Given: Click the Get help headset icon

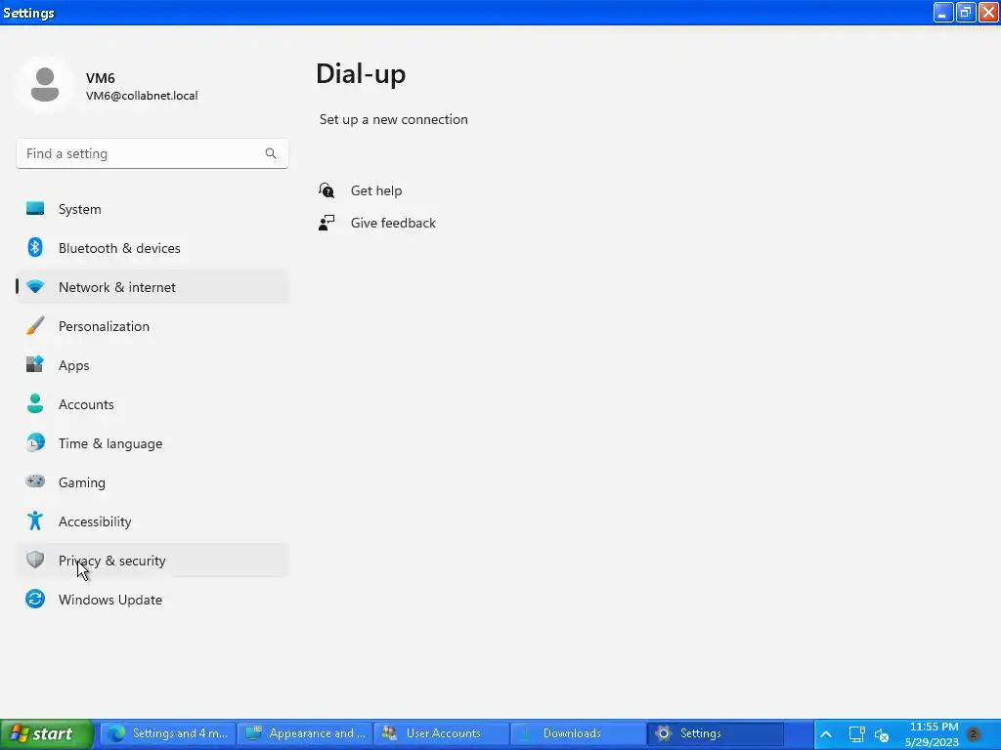Looking at the screenshot, I should click(x=326, y=190).
